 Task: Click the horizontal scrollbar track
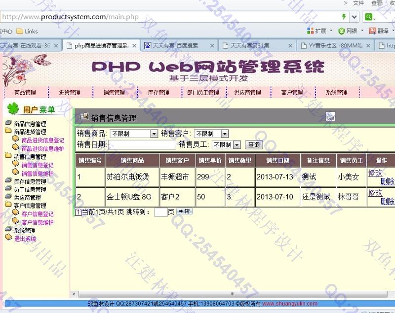point(233,294)
